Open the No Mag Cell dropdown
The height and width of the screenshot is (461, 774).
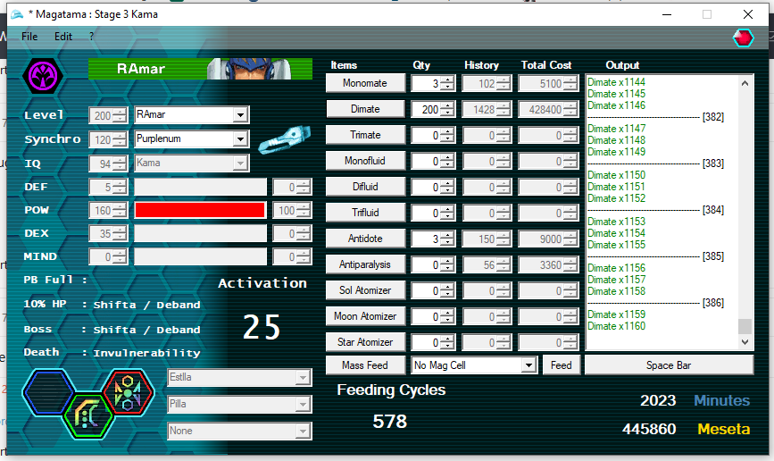[528, 365]
